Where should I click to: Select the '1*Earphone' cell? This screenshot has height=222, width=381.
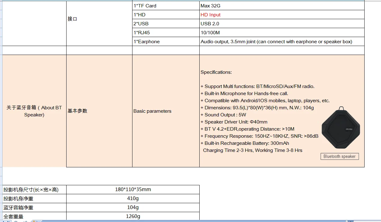click(166, 42)
